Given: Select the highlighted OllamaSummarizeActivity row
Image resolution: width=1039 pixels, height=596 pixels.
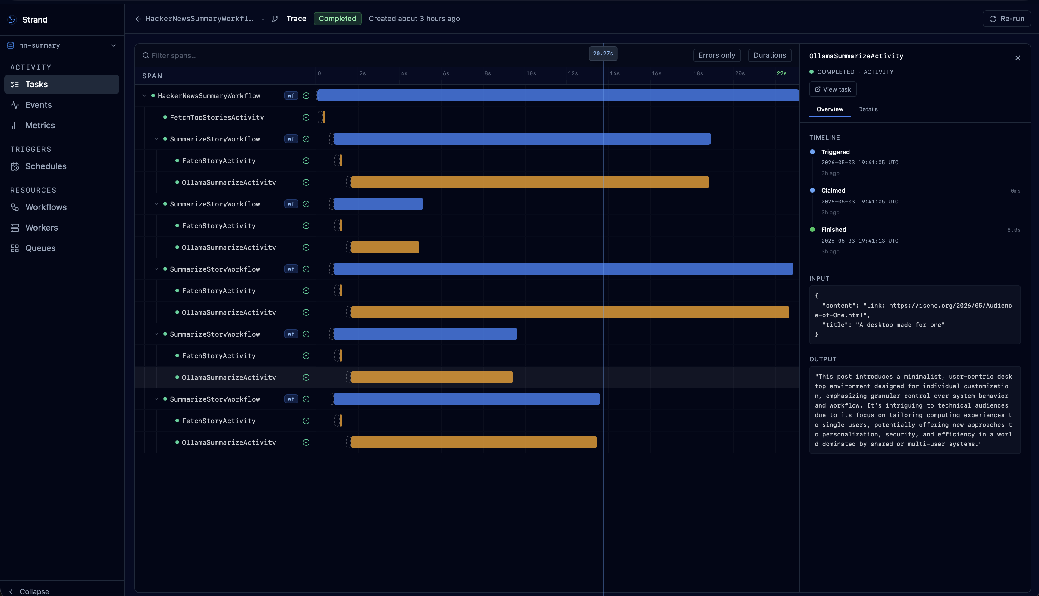Looking at the screenshot, I should [x=467, y=377].
